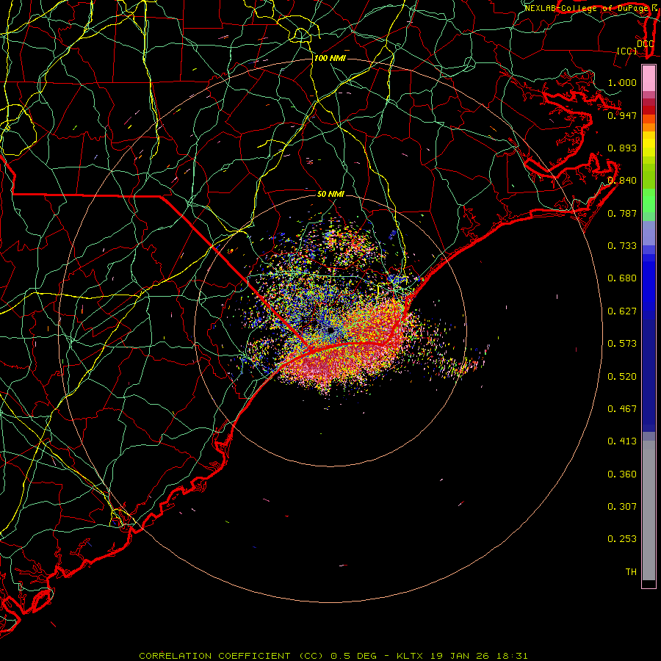Click the 0.893 value on the color scale
This screenshot has height=661, width=661.
622,148
